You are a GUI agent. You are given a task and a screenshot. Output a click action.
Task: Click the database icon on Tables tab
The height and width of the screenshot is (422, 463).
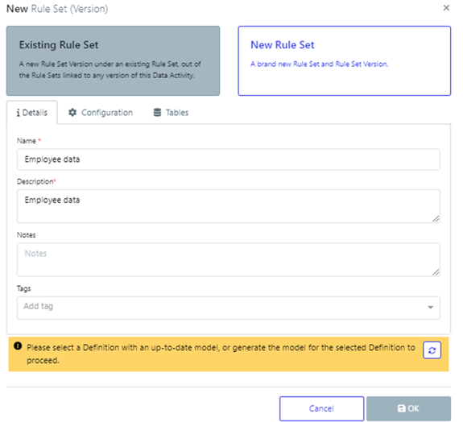[x=157, y=112]
